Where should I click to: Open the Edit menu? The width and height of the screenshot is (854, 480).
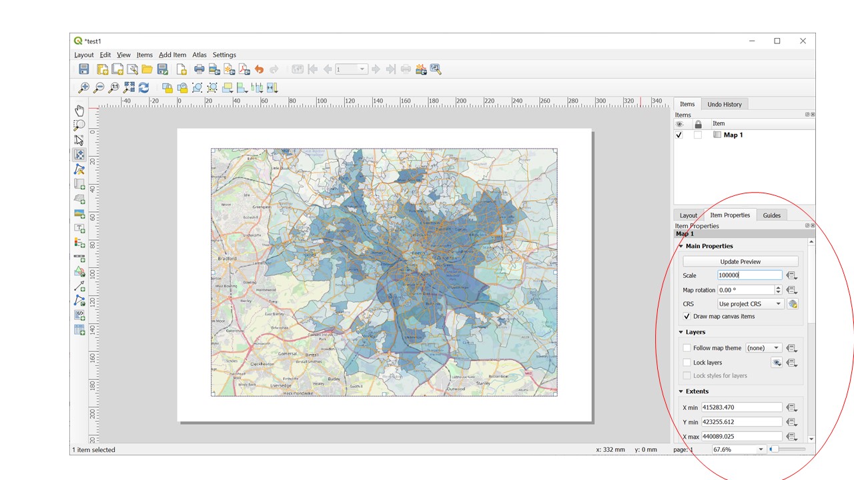coord(105,55)
